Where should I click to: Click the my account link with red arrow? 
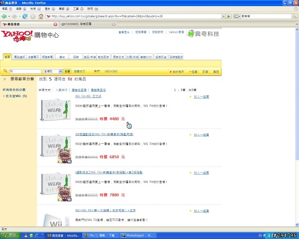pos(177,72)
